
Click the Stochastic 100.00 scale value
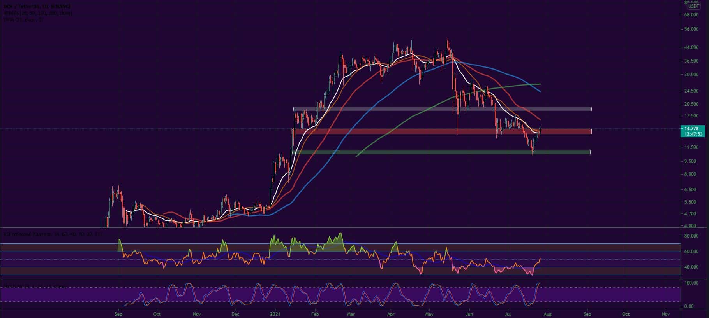(x=691, y=283)
